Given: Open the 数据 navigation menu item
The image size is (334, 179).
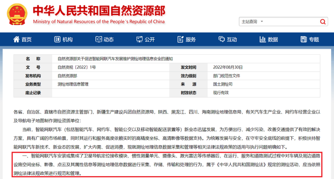Looking at the screenshot, I should pos(269,39).
